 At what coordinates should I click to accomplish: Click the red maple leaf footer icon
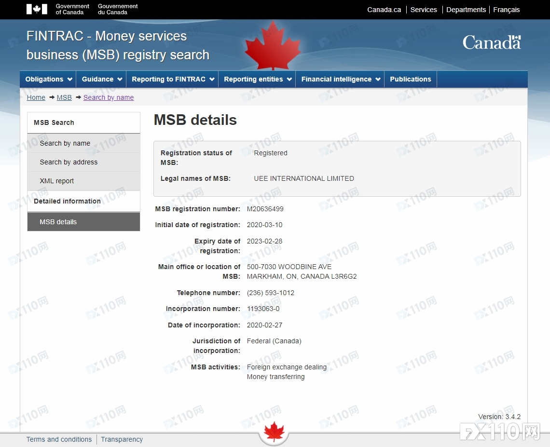click(x=274, y=432)
